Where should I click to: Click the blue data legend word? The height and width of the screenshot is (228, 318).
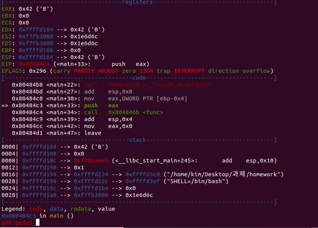(x=57, y=209)
